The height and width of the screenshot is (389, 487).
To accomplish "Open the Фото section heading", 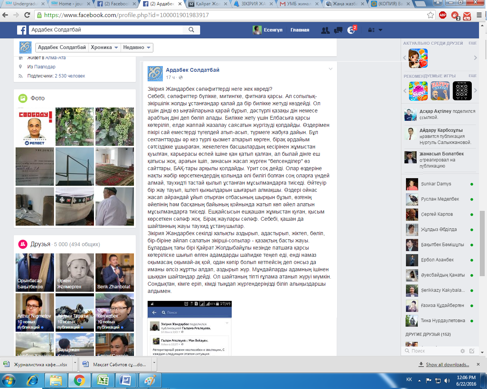I will point(38,98).
